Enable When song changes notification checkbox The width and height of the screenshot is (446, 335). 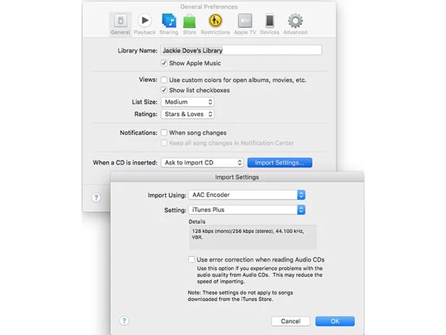[x=164, y=133]
